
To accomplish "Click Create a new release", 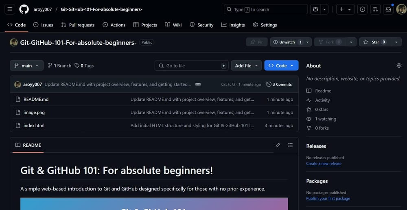I will pyautogui.click(x=324, y=163).
